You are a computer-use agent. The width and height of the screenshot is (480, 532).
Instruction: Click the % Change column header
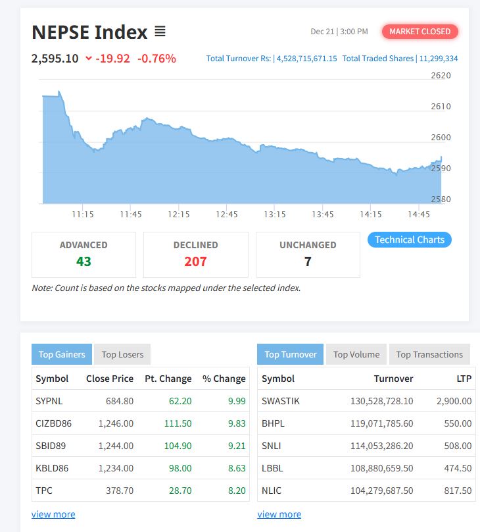point(224,379)
